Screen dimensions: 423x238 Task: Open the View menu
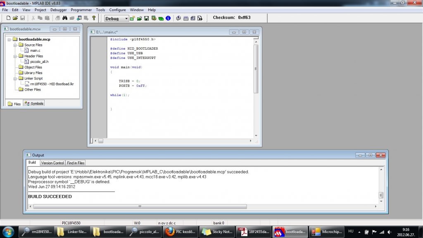pyautogui.click(x=26, y=10)
